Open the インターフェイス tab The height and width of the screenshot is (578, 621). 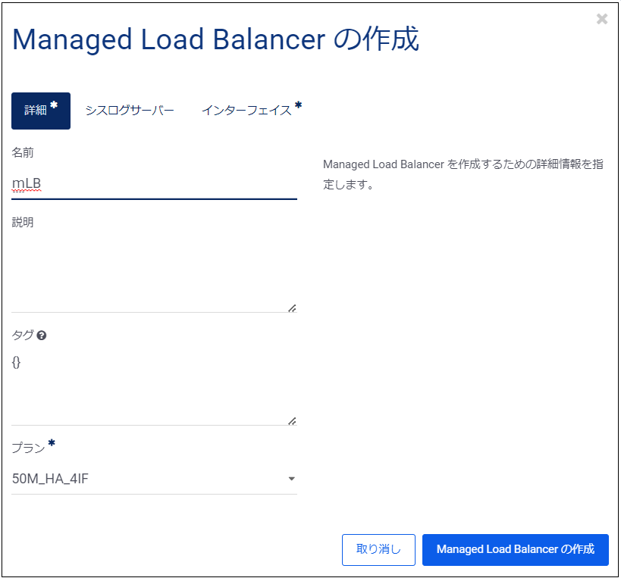246,109
